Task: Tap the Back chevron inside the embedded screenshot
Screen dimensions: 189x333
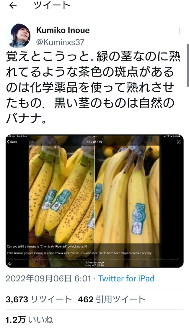Action: click(x=12, y=142)
